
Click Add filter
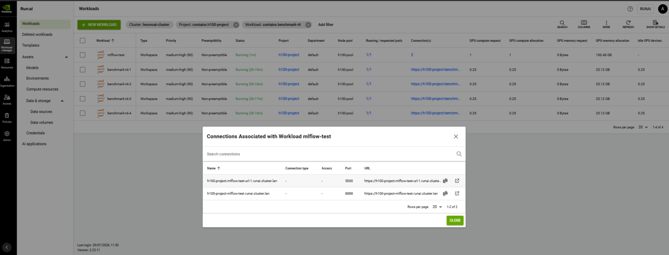326,25
